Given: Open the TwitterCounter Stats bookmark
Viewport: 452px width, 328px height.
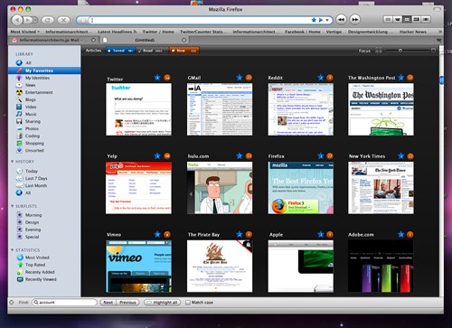Looking at the screenshot, I should (202, 32).
